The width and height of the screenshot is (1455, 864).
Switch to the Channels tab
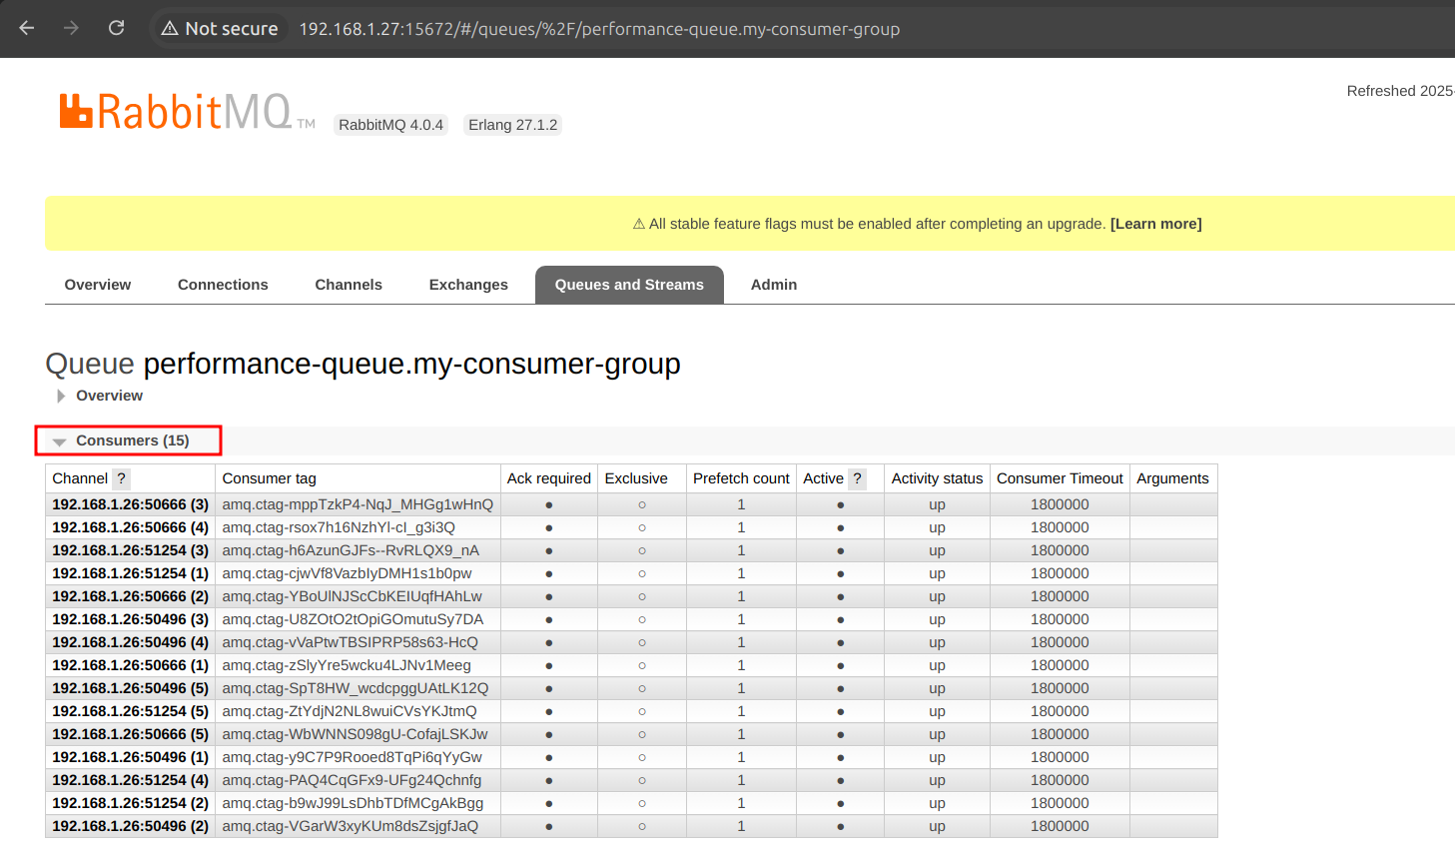coord(349,285)
